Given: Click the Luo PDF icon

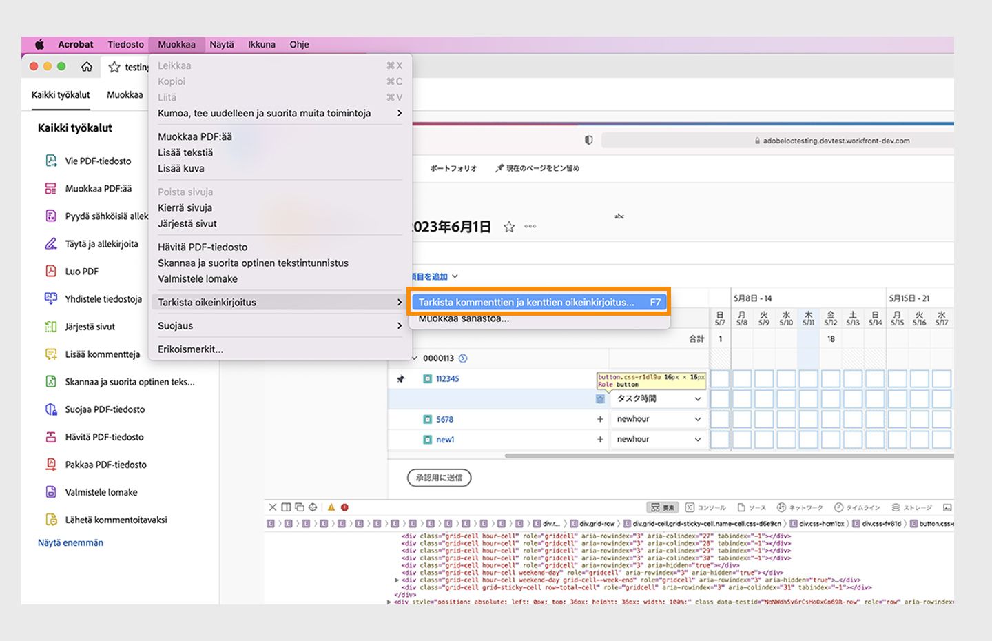Looking at the screenshot, I should pyautogui.click(x=51, y=271).
